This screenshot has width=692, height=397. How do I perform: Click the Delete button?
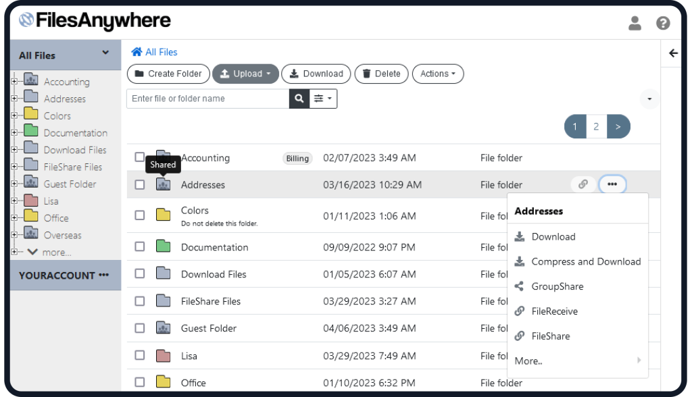point(380,74)
